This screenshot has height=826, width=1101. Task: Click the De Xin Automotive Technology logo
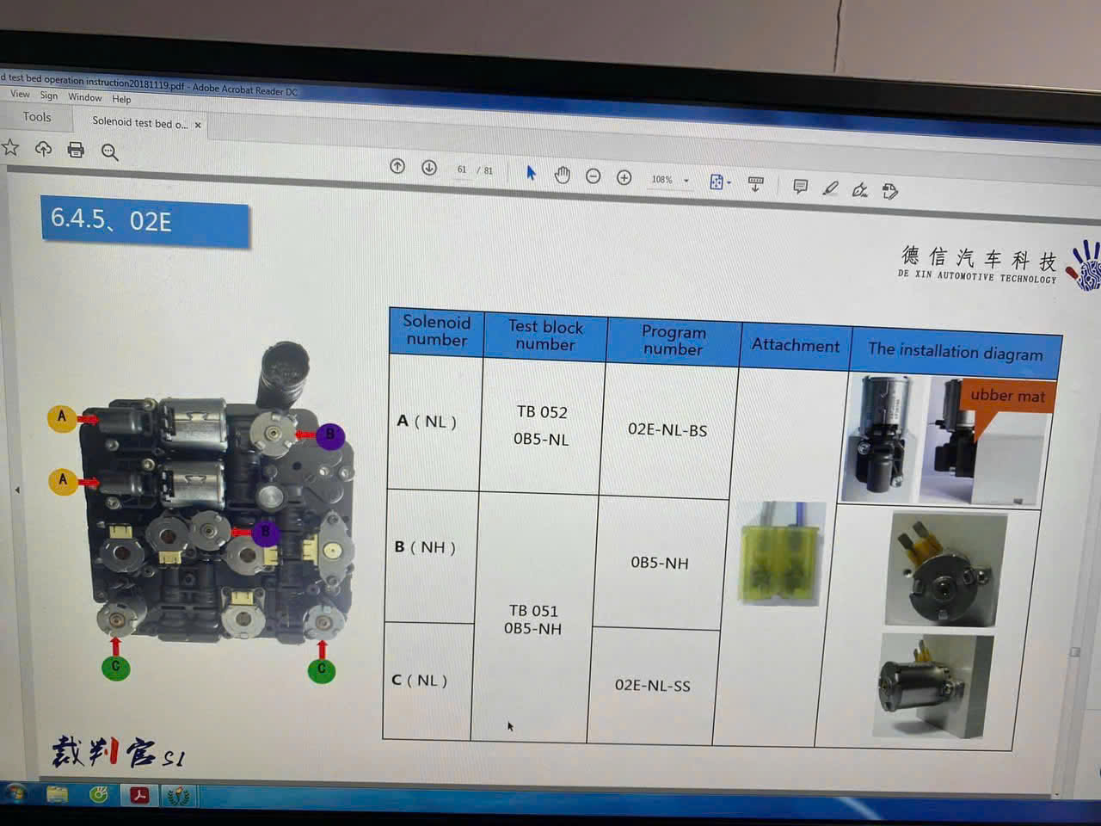pyautogui.click(x=999, y=265)
